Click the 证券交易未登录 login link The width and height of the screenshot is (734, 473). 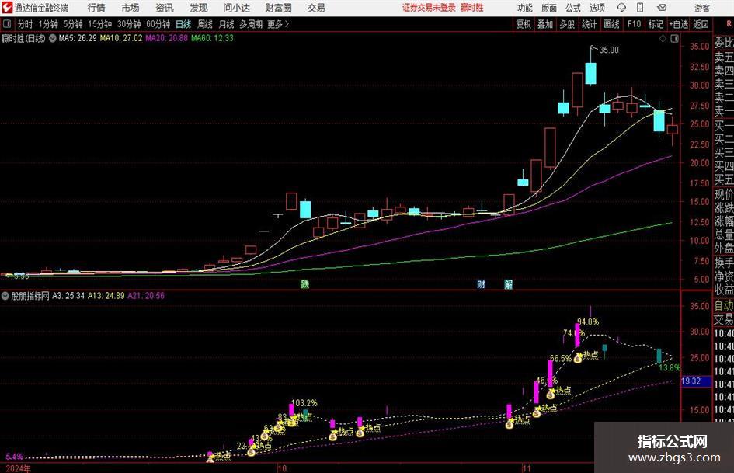(429, 8)
